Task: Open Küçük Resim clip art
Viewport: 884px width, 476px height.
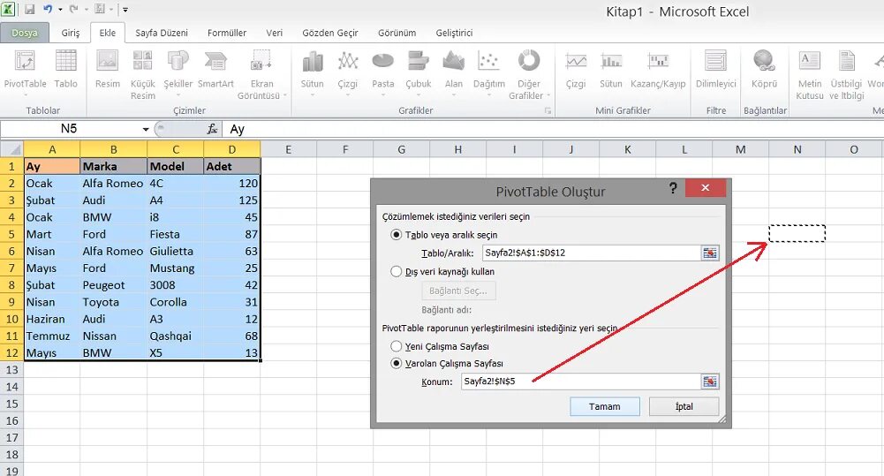Action: click(x=143, y=75)
